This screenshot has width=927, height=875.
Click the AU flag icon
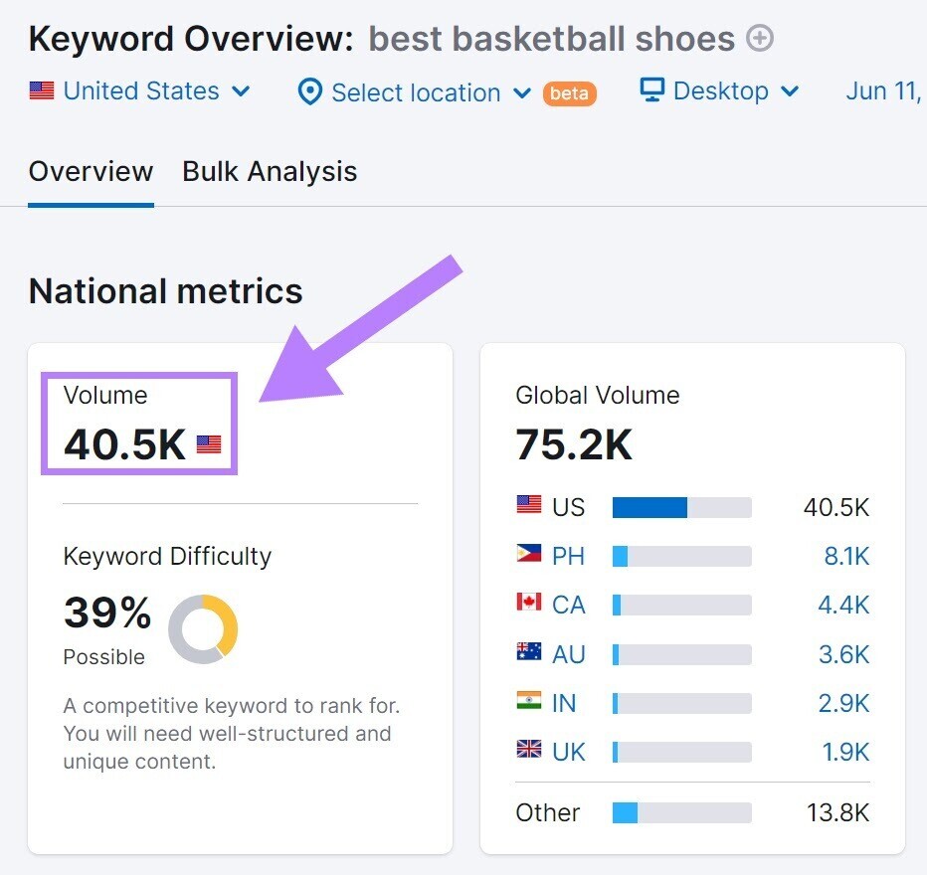tap(527, 654)
